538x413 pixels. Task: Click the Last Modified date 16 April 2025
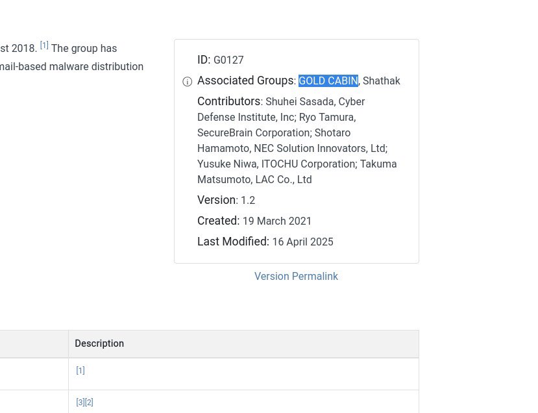pyautogui.click(x=302, y=242)
